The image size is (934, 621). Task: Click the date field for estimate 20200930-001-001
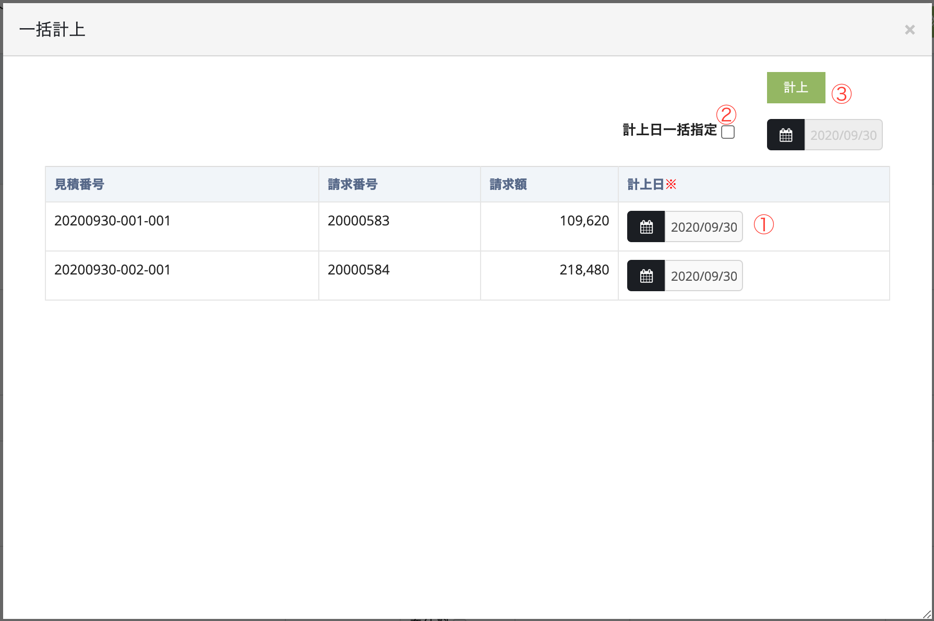click(703, 227)
